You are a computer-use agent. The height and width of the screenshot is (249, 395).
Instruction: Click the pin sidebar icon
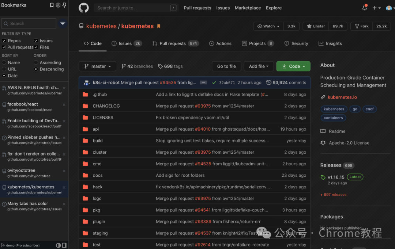[64, 5]
